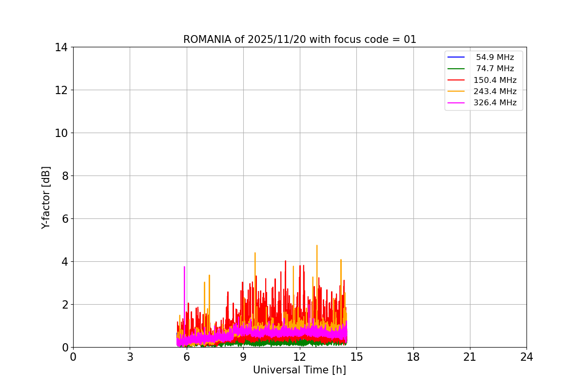The image size is (585, 390).
Task: Select the 150.4 MHz legend label
Action: point(495,80)
